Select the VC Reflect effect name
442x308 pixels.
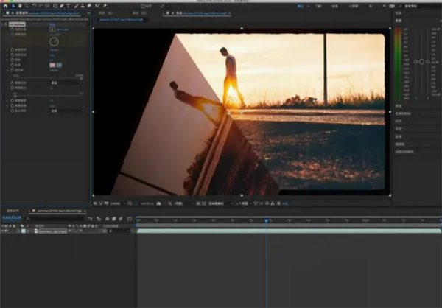pyautogui.click(x=17, y=24)
